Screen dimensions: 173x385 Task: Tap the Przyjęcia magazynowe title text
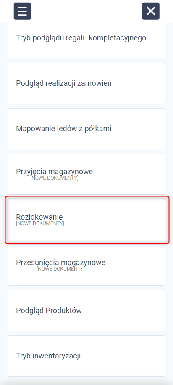(55, 172)
